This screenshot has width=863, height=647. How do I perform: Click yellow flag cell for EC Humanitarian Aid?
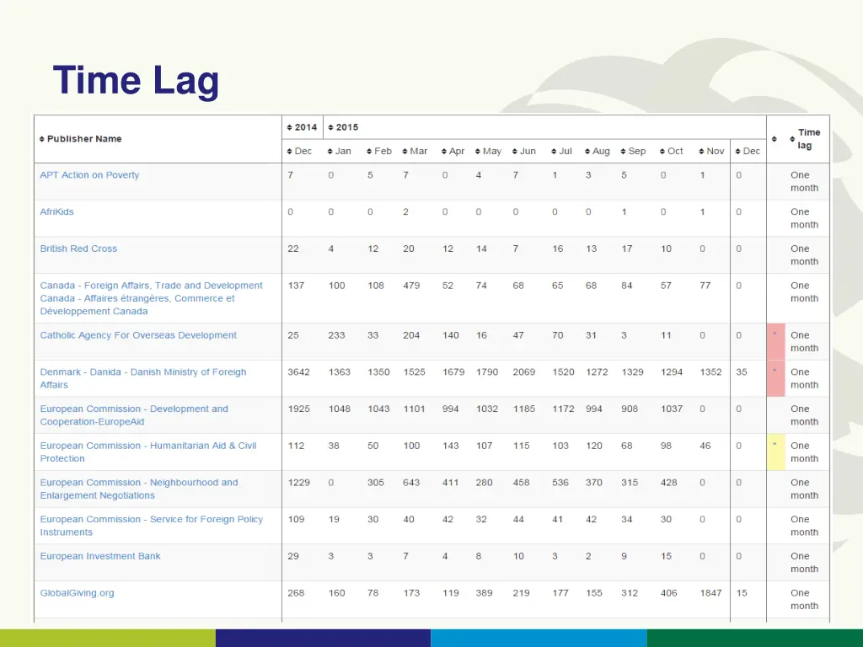click(775, 452)
